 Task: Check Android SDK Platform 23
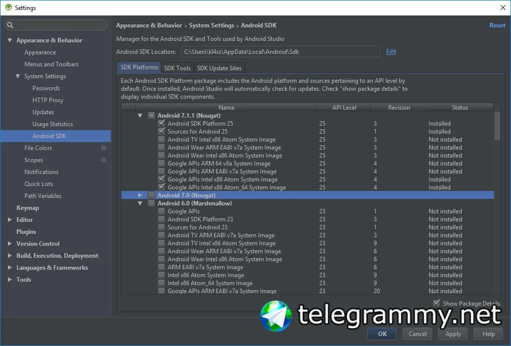pyautogui.click(x=161, y=219)
